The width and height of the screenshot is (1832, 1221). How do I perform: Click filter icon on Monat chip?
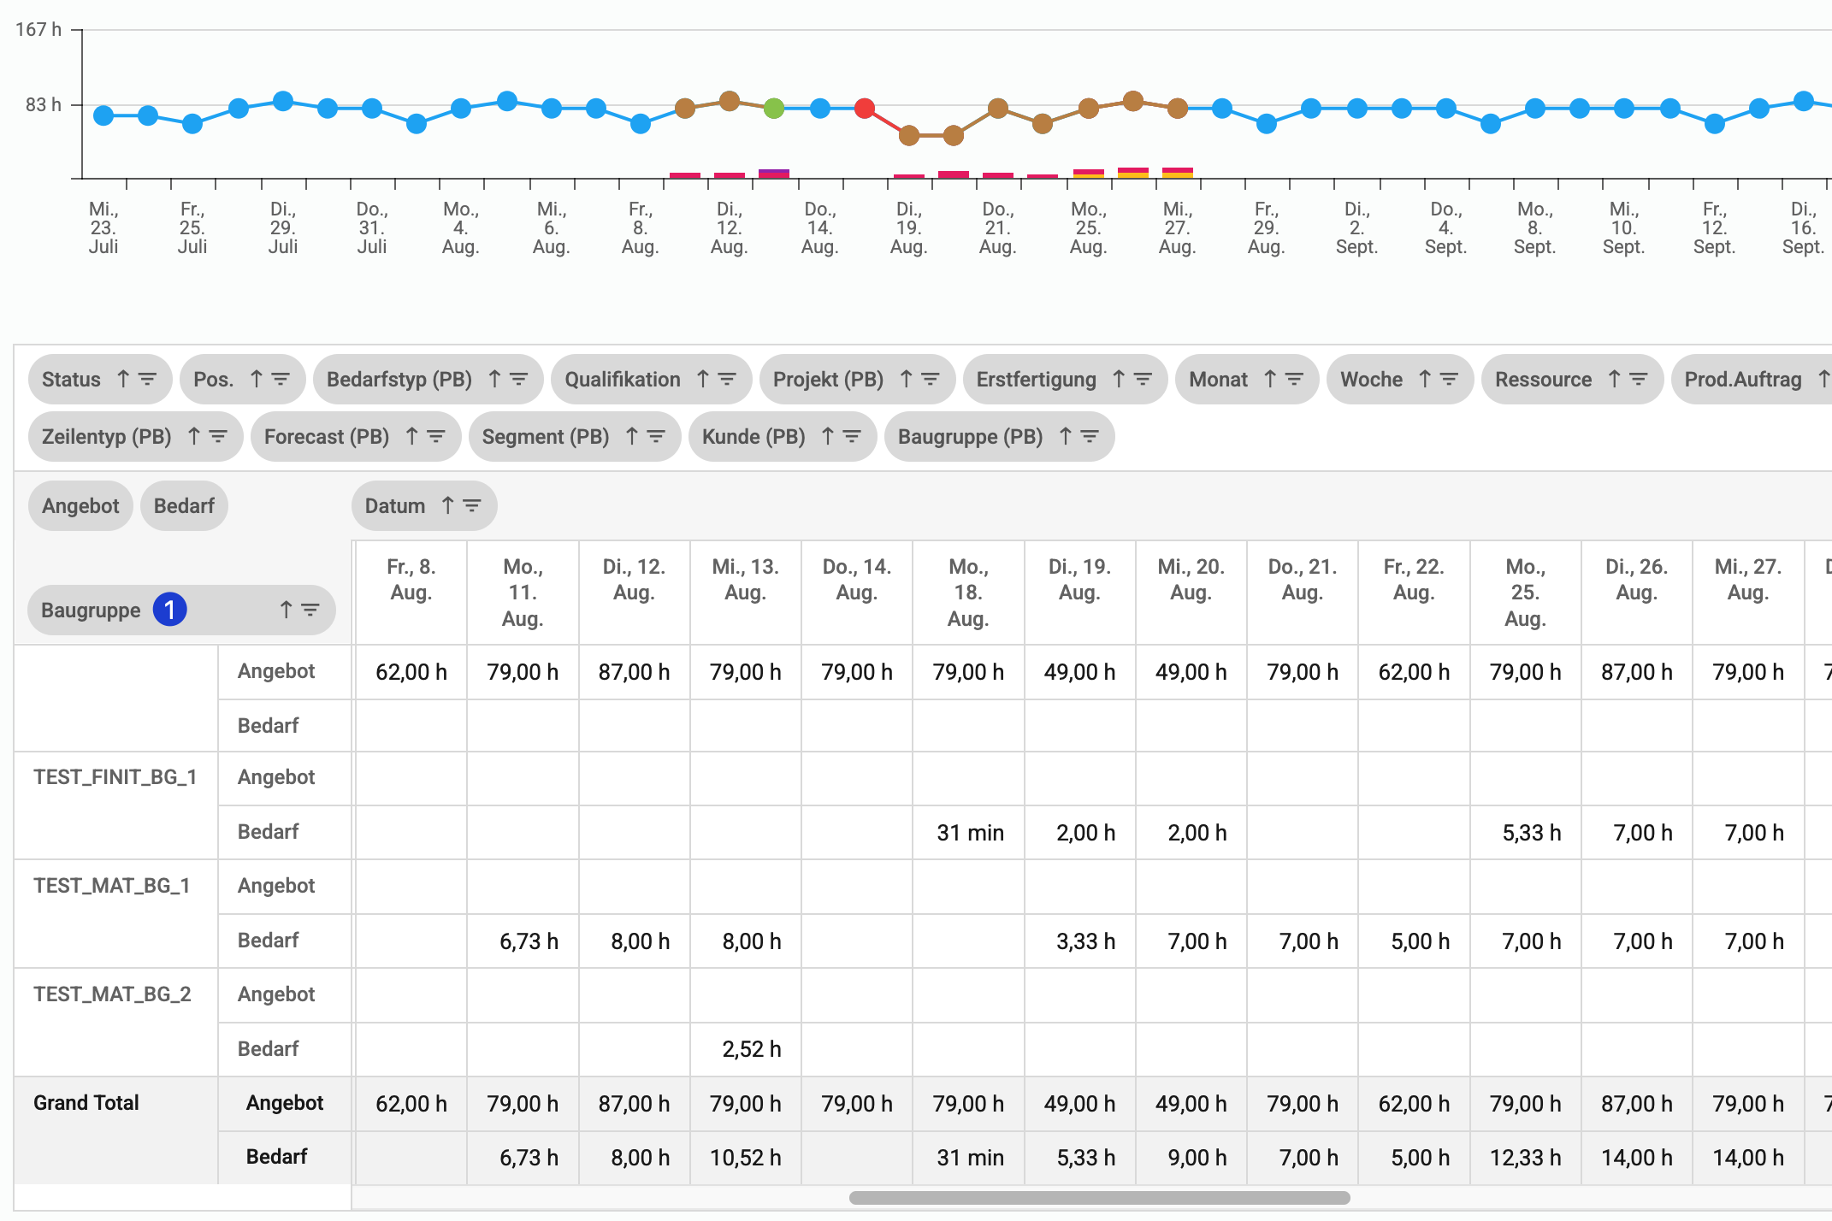click(1294, 379)
